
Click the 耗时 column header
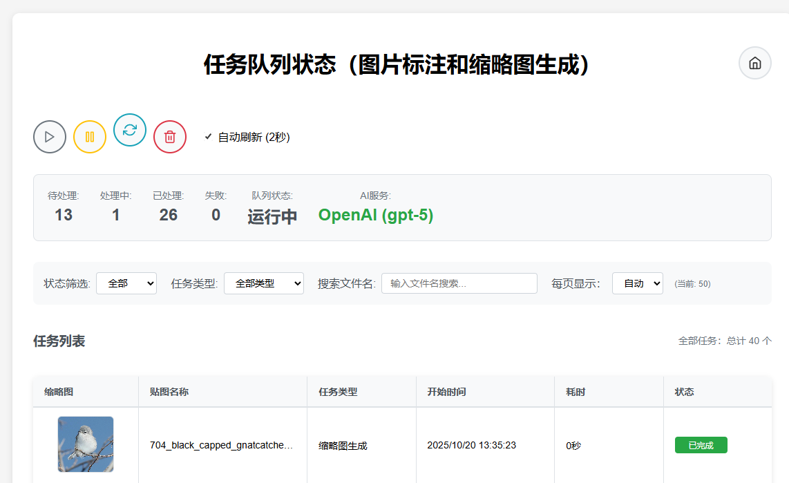pos(576,392)
